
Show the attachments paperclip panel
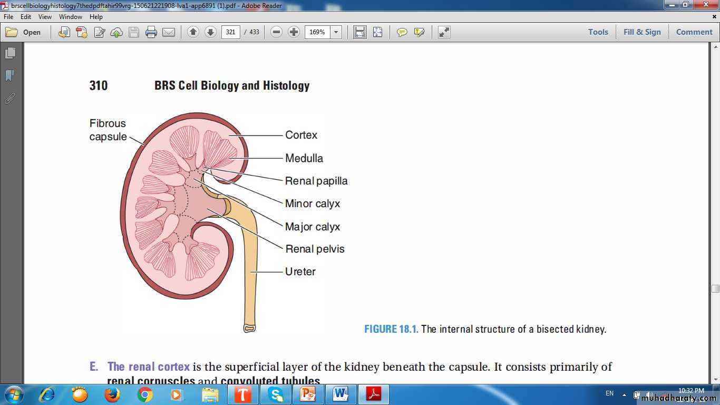(x=10, y=99)
